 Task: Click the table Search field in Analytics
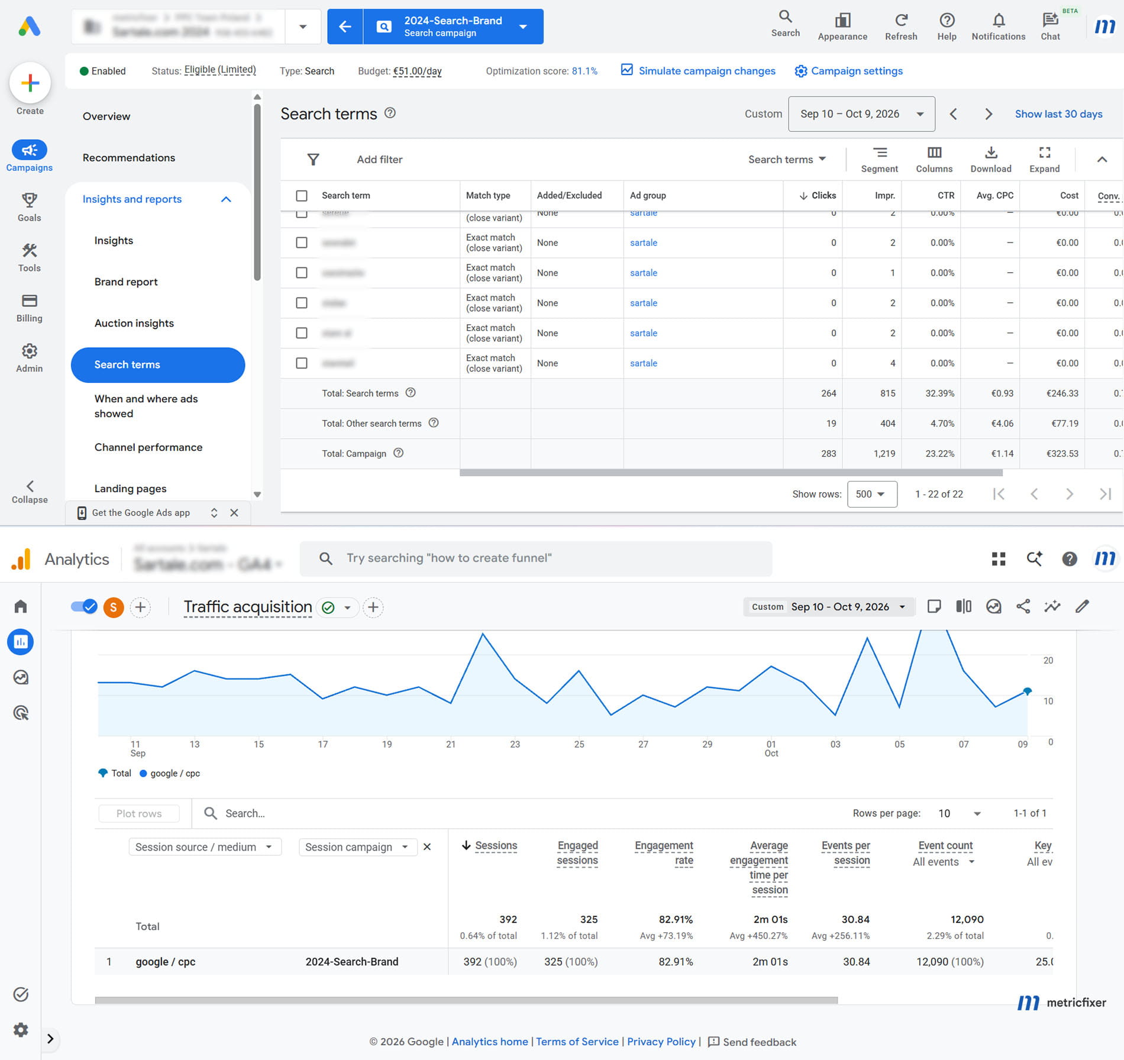pyautogui.click(x=246, y=813)
